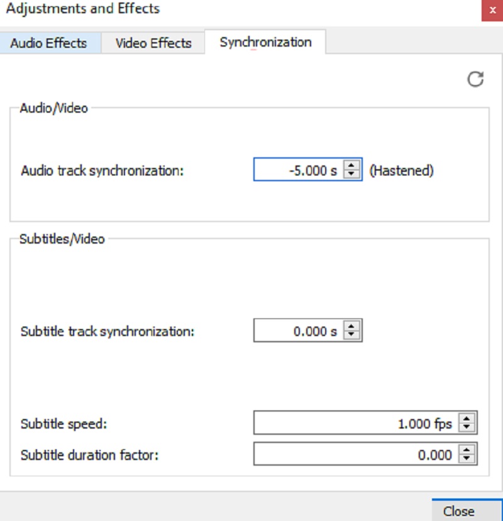503x521 pixels.
Task: Decrease subtitle duration factor with down arrow
Action: (x=467, y=459)
